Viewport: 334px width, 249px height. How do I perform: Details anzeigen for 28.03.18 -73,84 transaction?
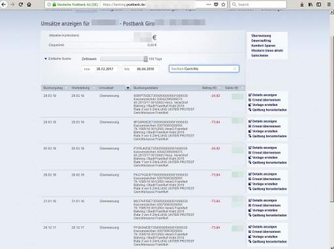coord(262,122)
